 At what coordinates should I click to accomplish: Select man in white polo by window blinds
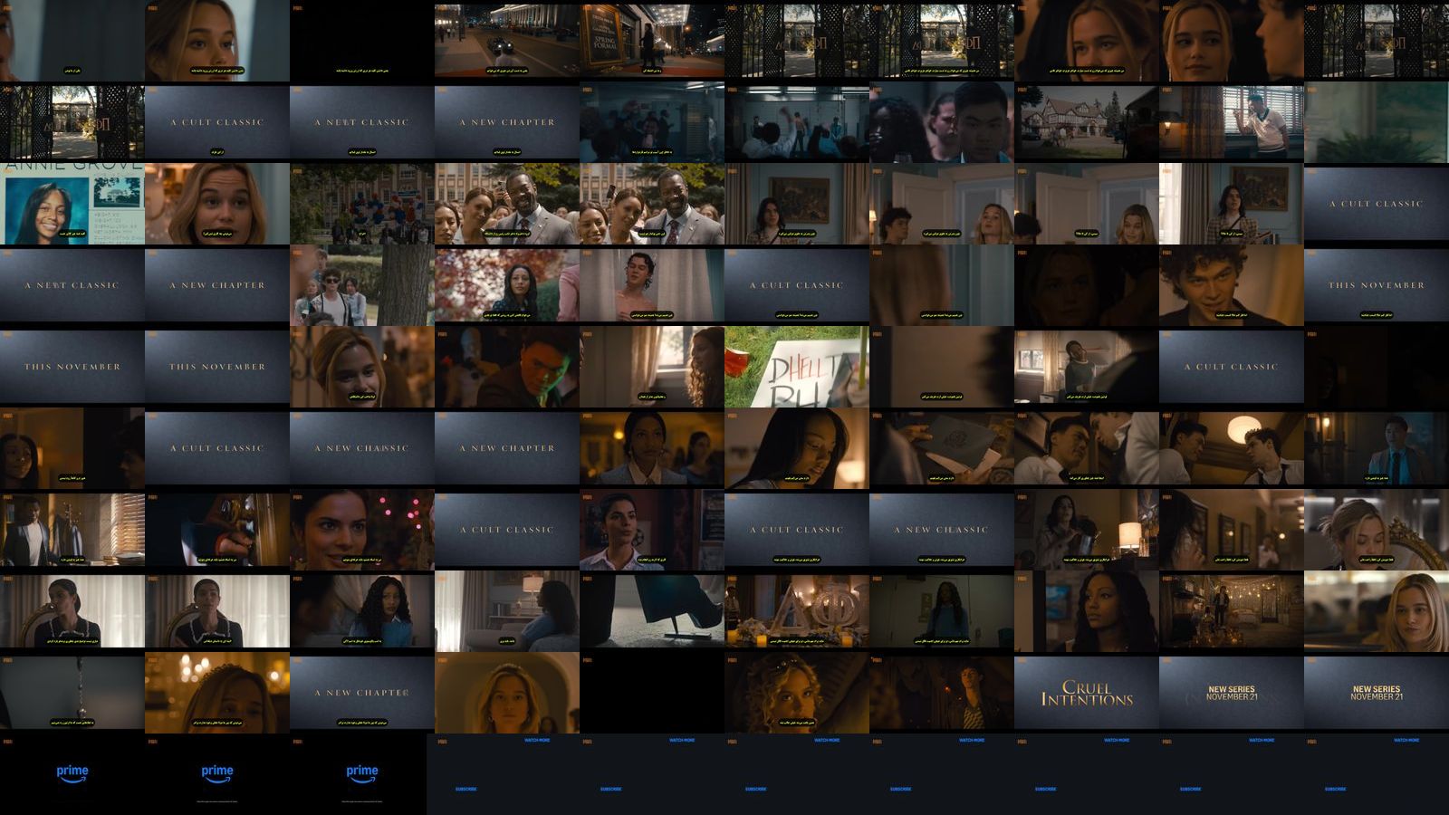(1232, 122)
